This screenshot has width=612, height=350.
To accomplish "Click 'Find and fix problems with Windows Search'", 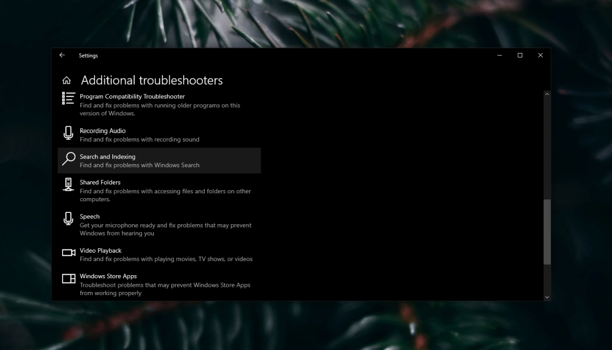I will point(139,165).
